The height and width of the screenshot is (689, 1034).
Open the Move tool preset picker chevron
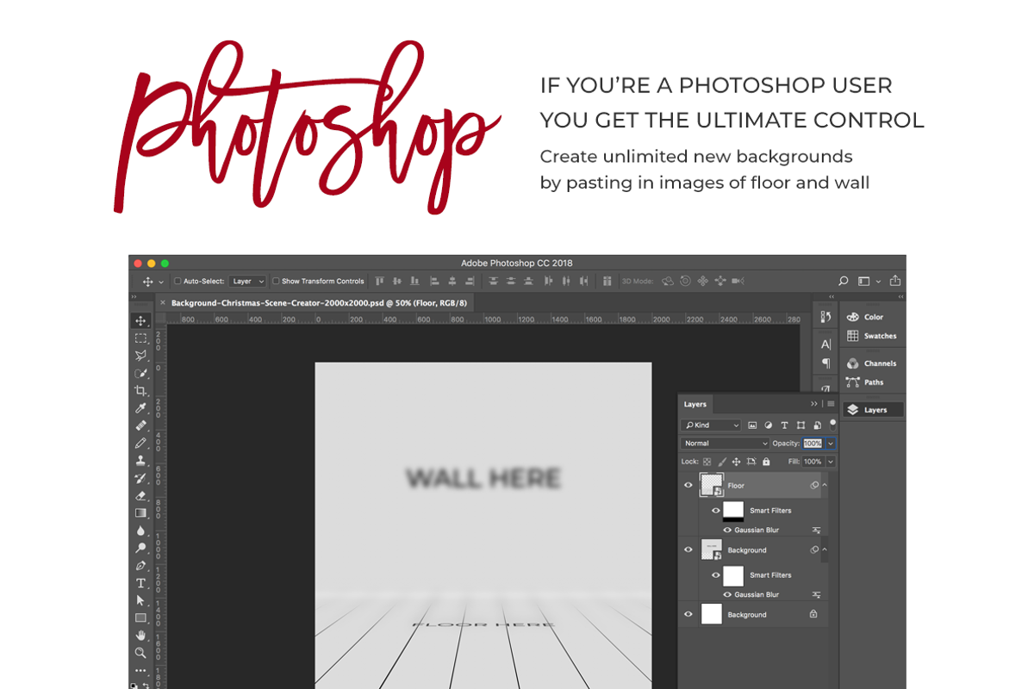coord(161,282)
